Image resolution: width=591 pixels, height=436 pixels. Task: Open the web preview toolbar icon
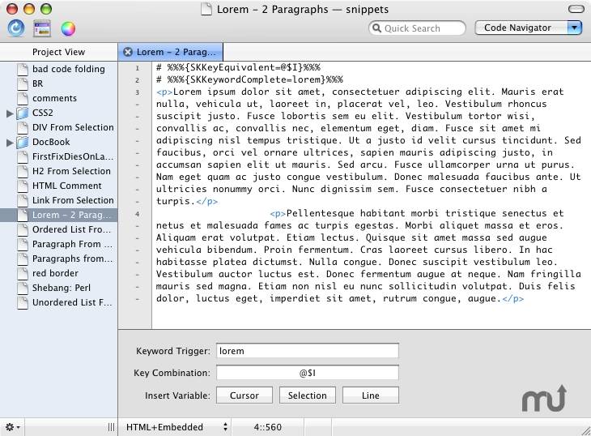point(42,28)
